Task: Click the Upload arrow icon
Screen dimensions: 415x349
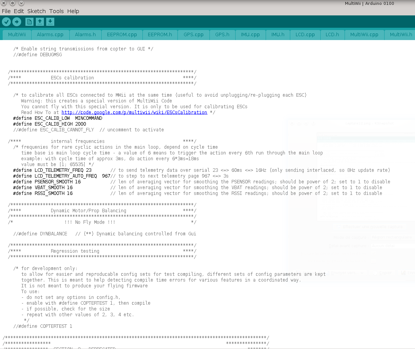Action: tap(17, 22)
